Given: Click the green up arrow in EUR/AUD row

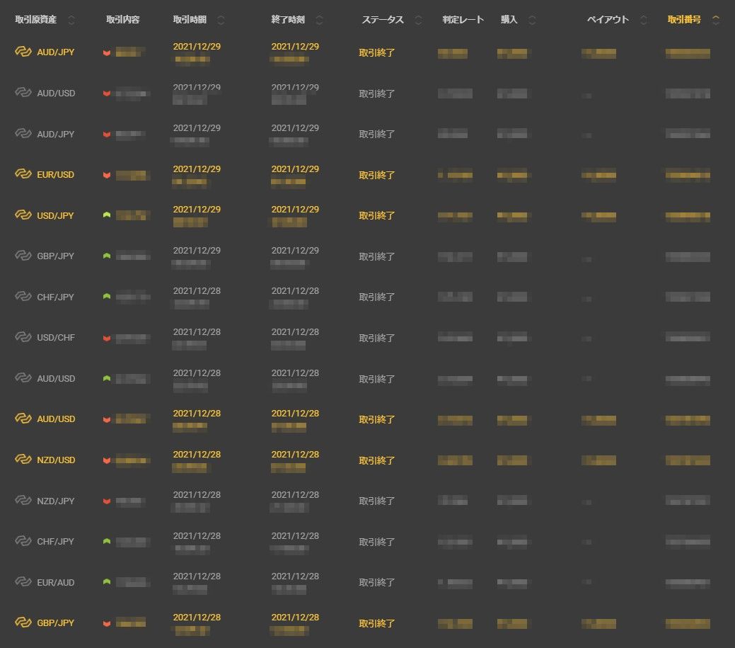Looking at the screenshot, I should [107, 582].
